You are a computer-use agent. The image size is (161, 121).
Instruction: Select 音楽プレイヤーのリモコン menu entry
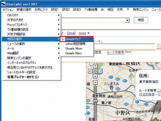point(31,77)
